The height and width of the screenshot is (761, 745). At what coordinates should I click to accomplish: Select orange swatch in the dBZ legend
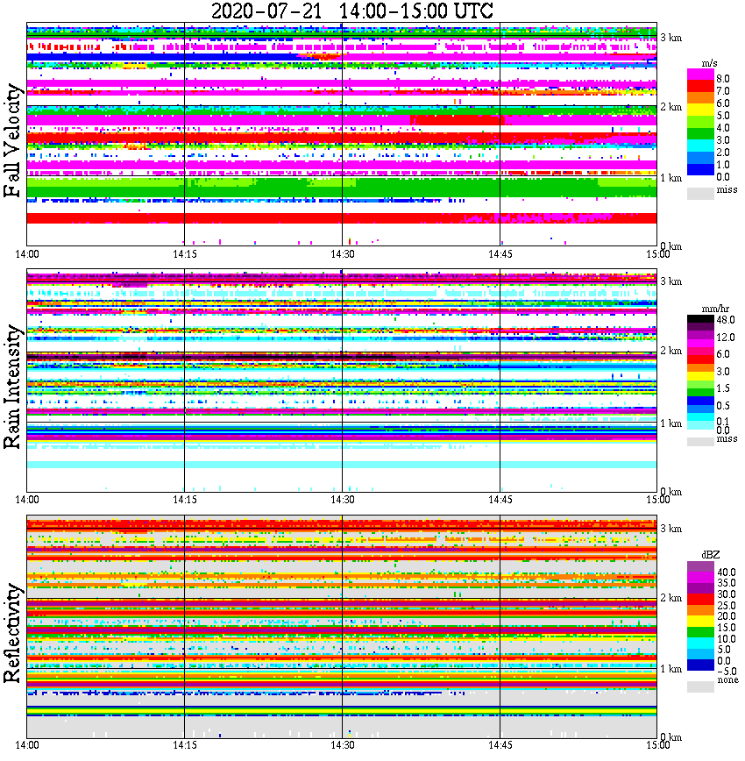pyautogui.click(x=700, y=610)
